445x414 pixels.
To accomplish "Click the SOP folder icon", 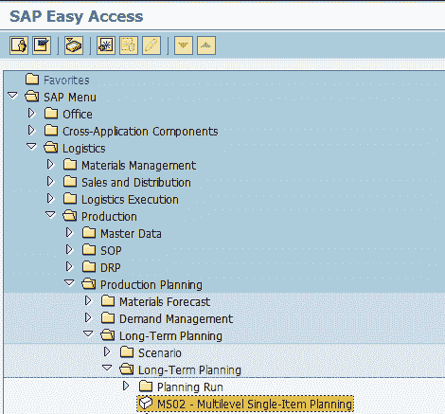I will pos(89,249).
